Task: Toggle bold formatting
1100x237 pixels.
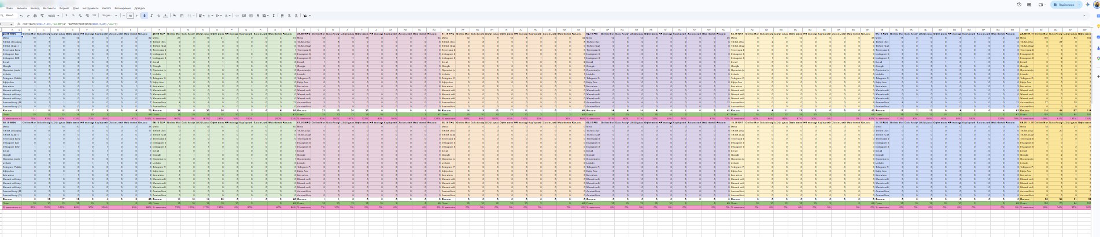Action: click(145, 16)
